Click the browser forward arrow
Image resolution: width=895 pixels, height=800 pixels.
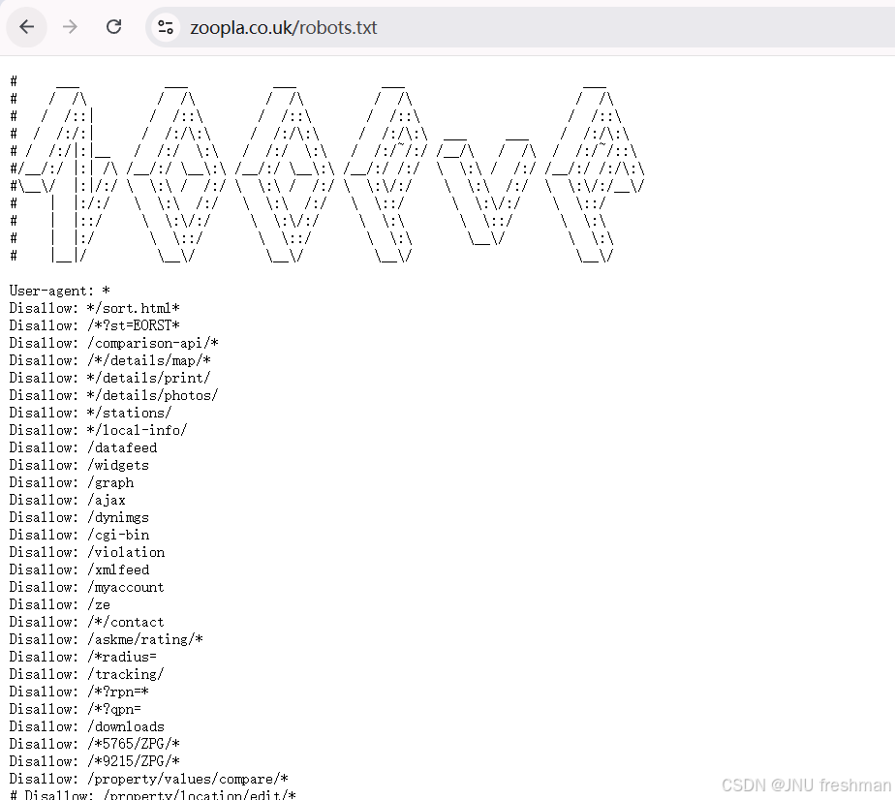(x=70, y=27)
